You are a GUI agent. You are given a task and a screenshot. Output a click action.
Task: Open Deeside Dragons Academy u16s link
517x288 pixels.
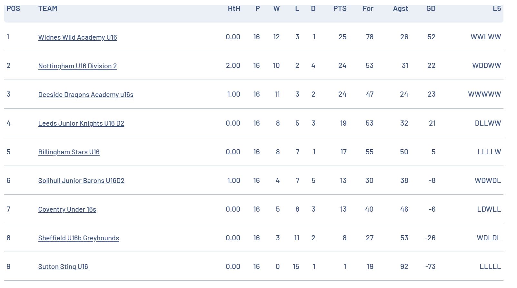86,94
